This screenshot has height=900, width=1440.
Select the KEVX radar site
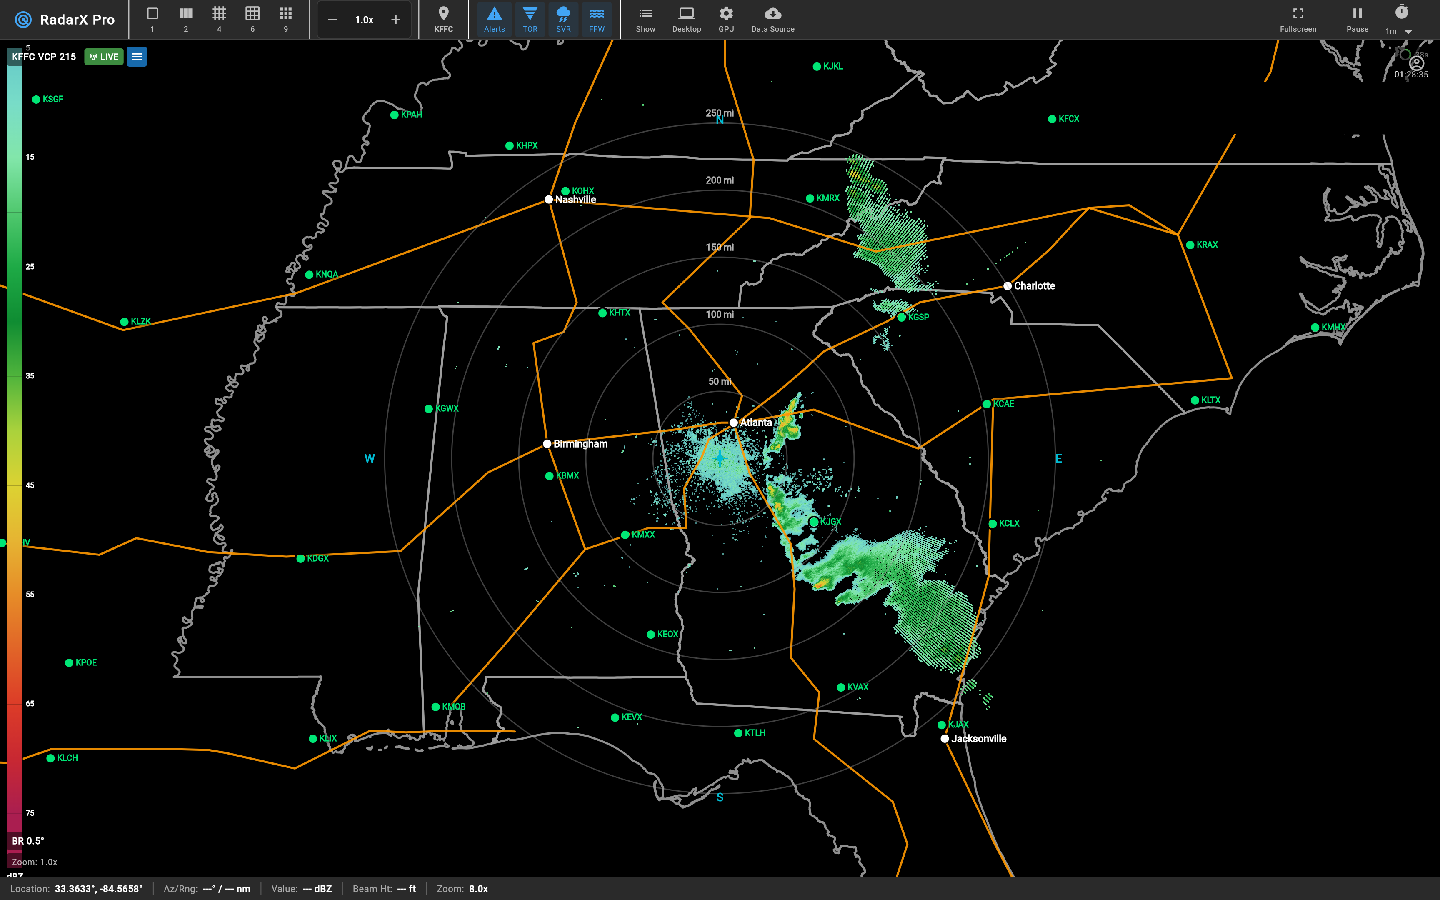615,718
